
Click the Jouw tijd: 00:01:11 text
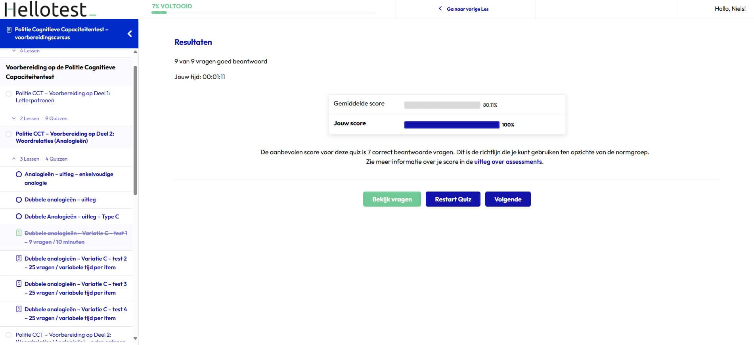pyautogui.click(x=200, y=77)
